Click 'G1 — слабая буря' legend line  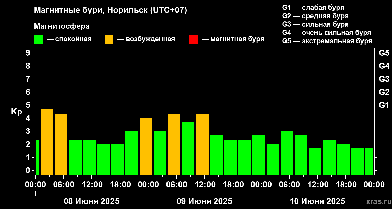(313, 7)
